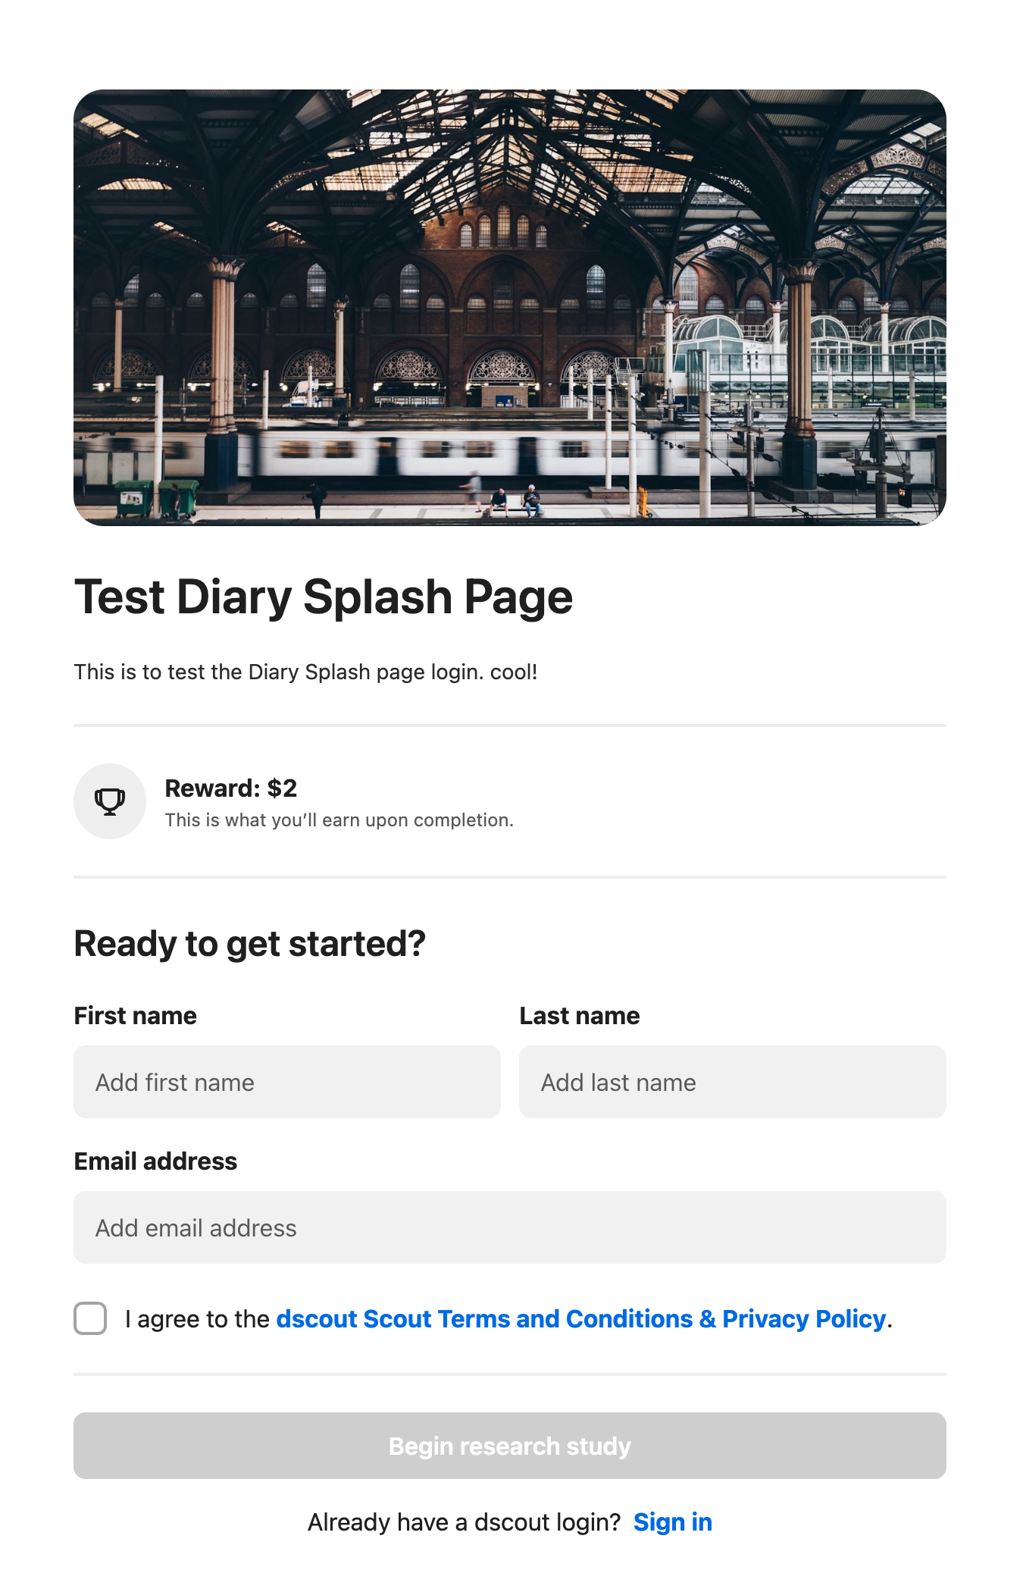Focus the Add first name field
Viewport: 1023px width, 1592px height.
[287, 1082]
